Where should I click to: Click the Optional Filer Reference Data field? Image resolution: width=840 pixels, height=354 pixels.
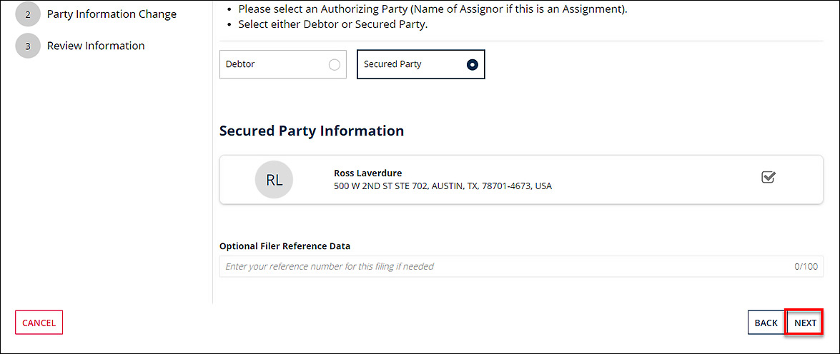(500, 266)
